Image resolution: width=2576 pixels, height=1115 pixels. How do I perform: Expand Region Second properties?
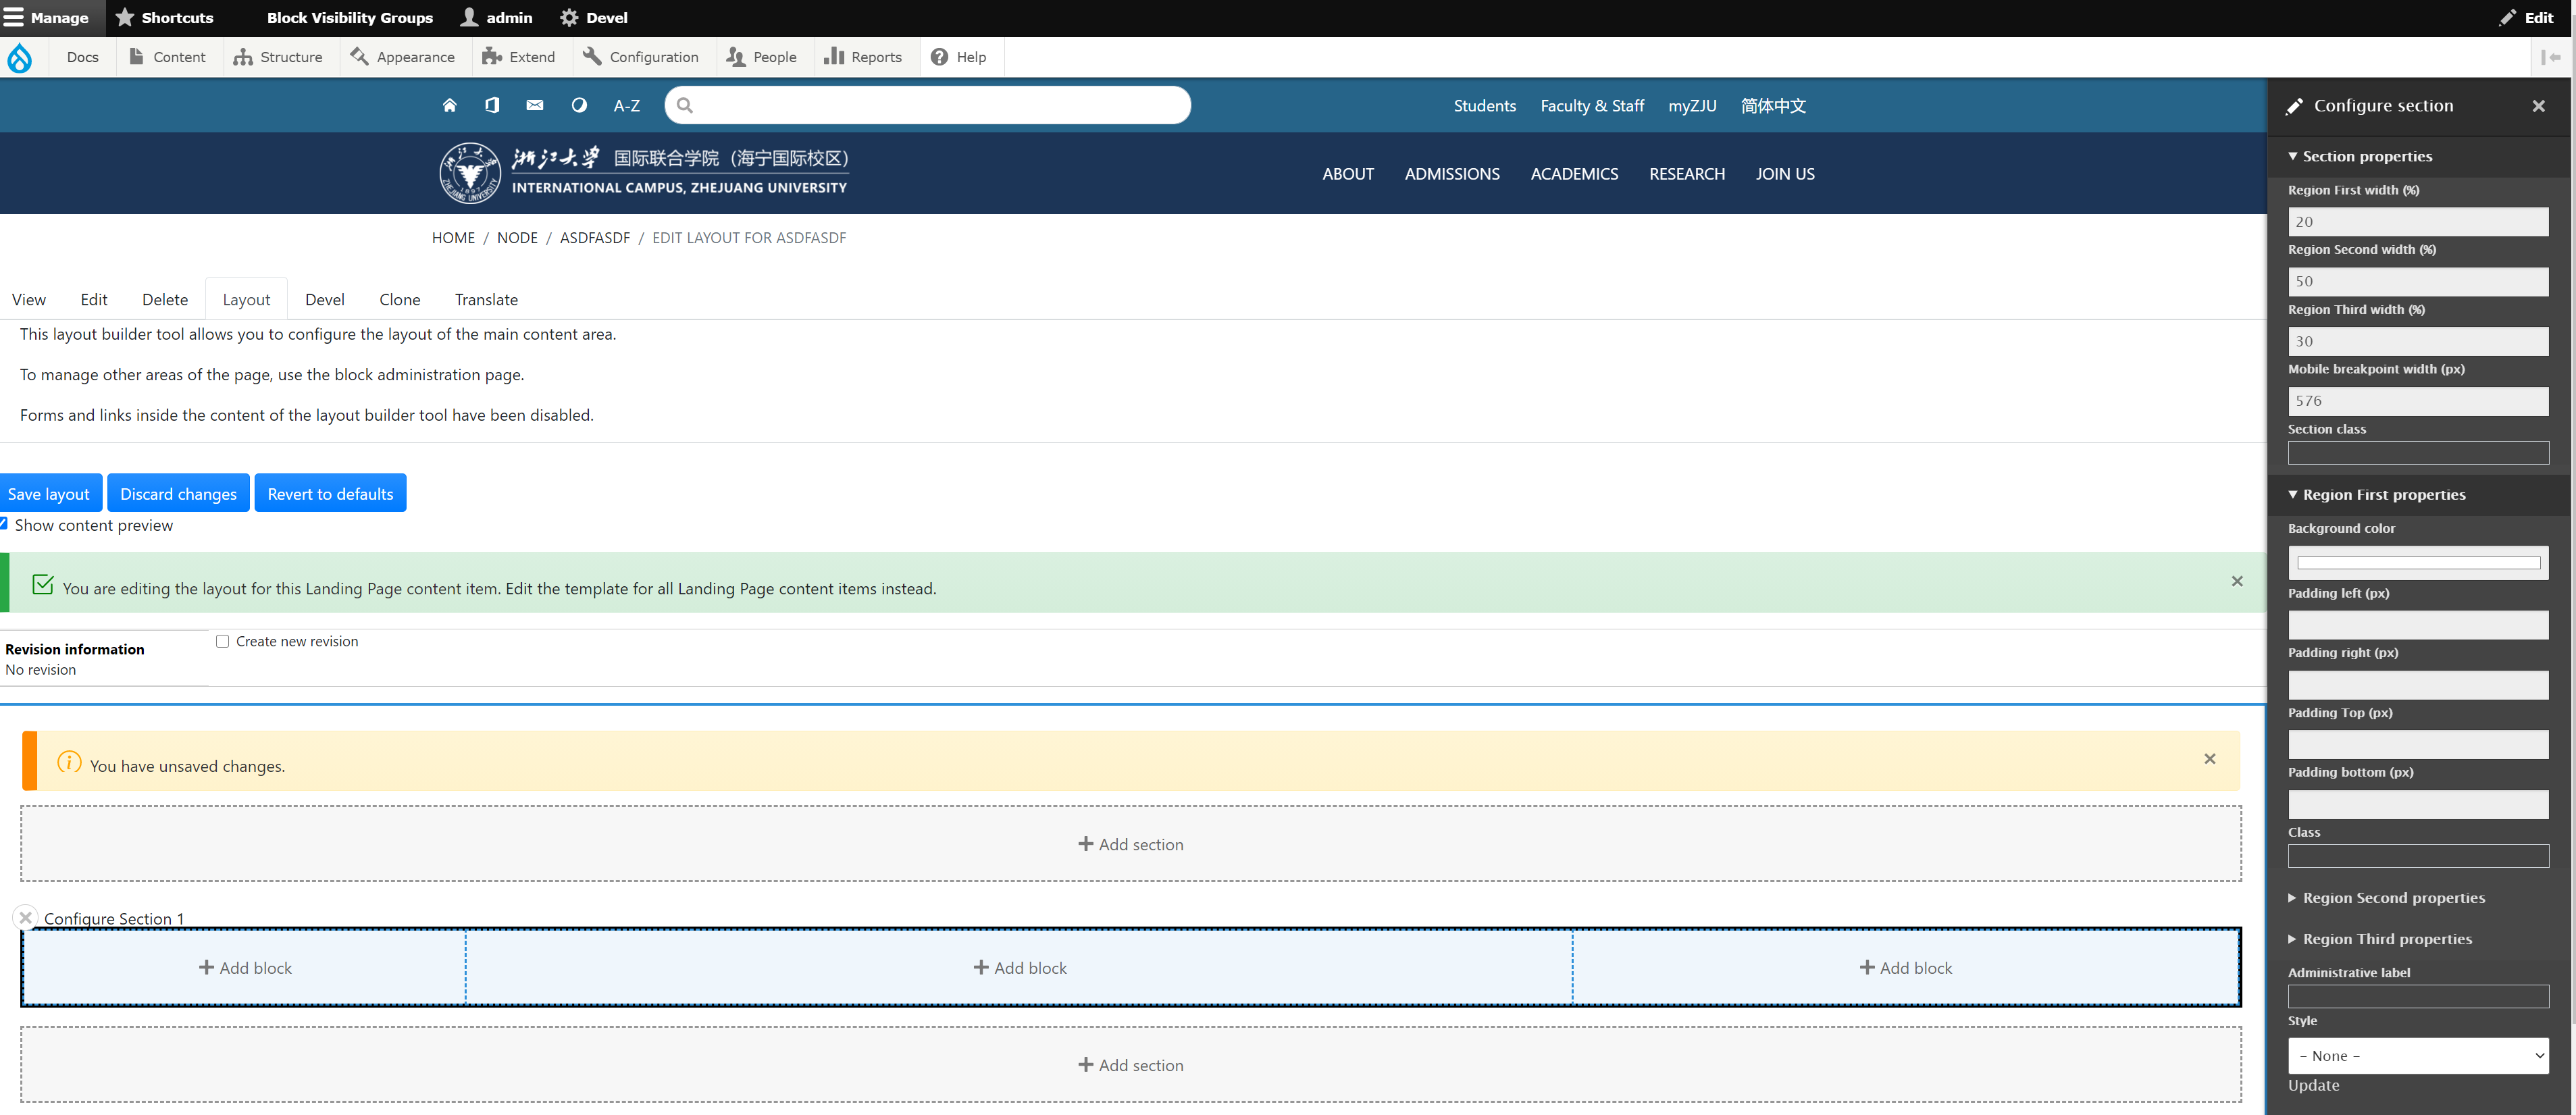(2392, 898)
